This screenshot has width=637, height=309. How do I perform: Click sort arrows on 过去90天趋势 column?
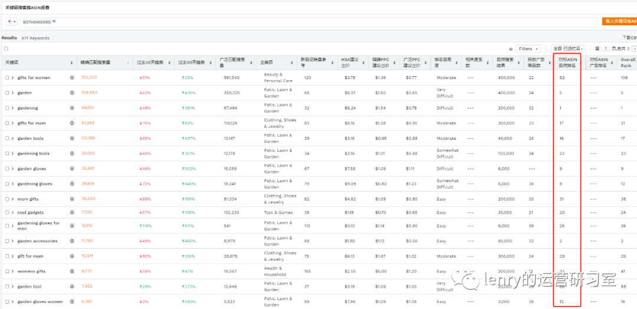(x=211, y=63)
